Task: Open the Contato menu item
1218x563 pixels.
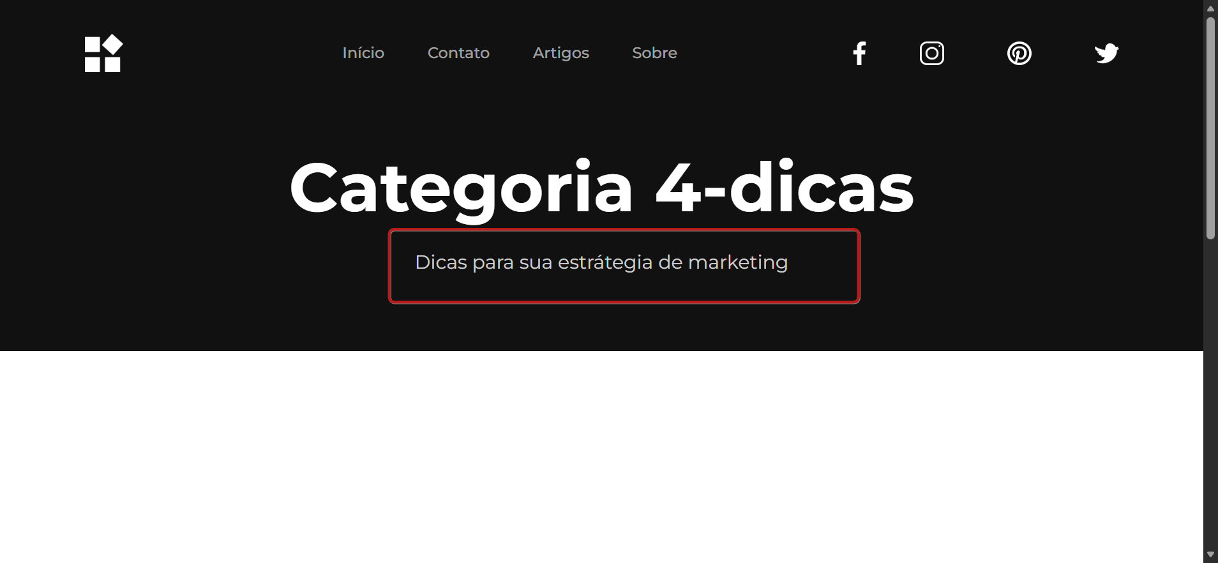Action: point(458,53)
